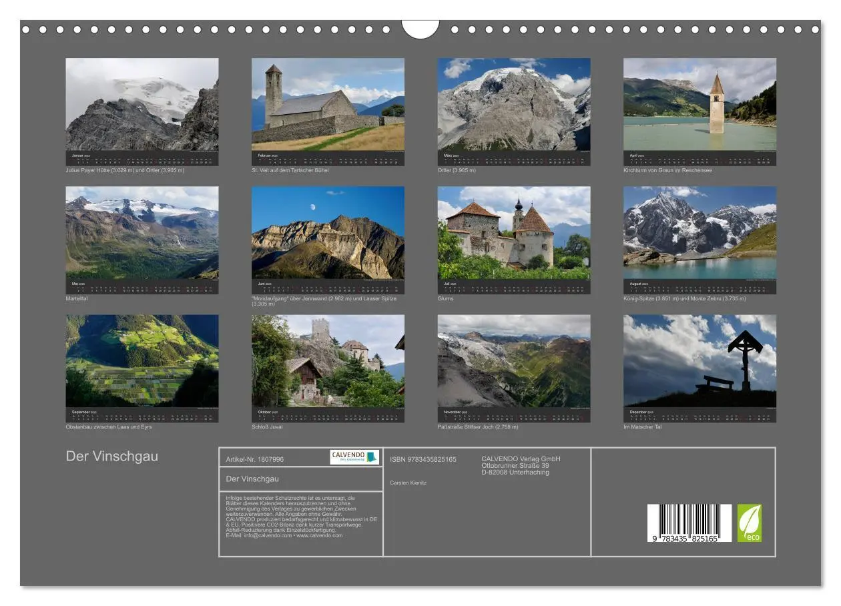Screen dimensions: 841x606
Task: Click 'CALVENDO Verlag GmbH' text
Action: 521,459
